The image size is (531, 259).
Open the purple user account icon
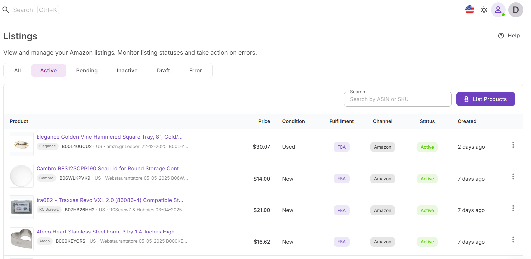pyautogui.click(x=498, y=10)
